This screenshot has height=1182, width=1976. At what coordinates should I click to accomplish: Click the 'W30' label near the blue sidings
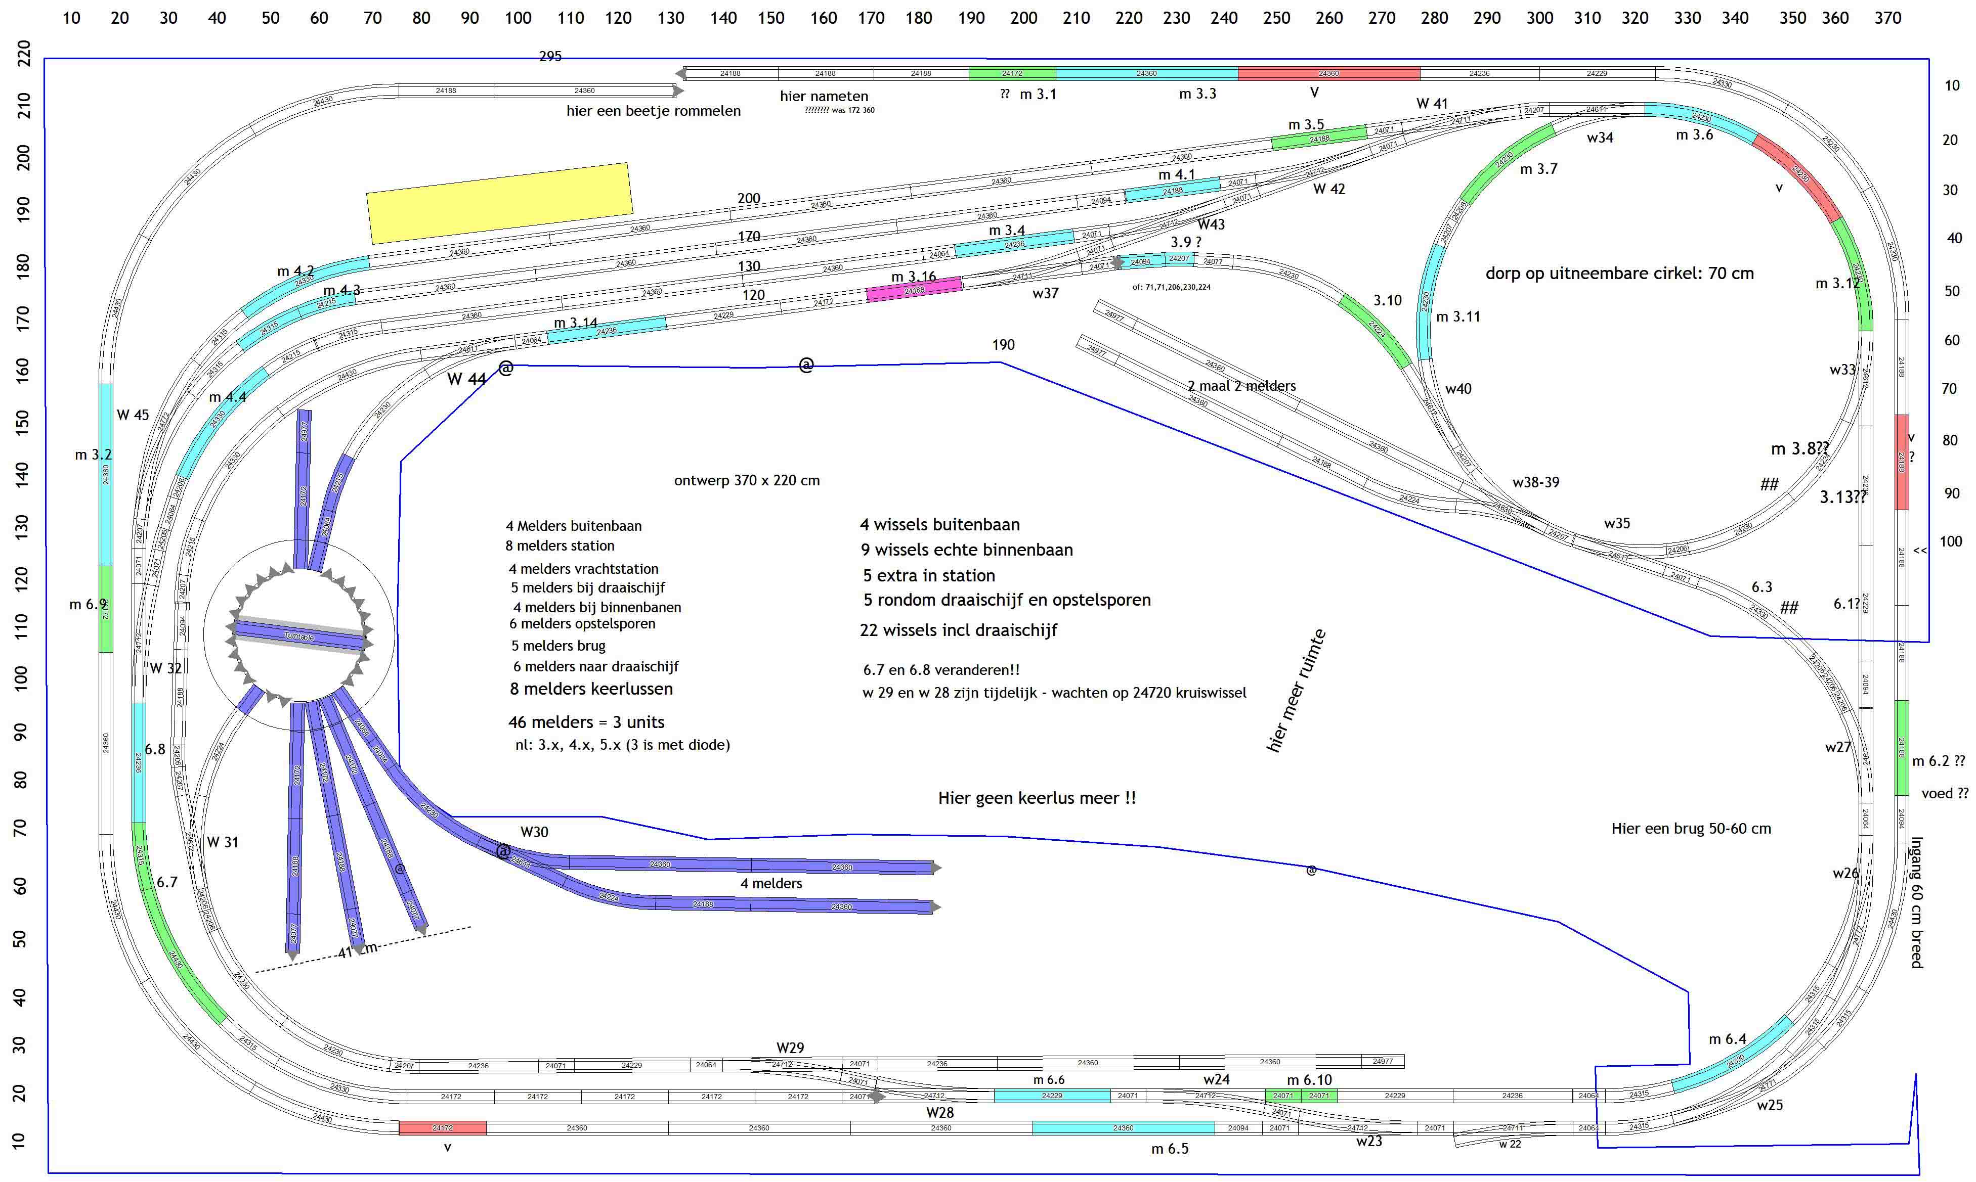click(534, 832)
